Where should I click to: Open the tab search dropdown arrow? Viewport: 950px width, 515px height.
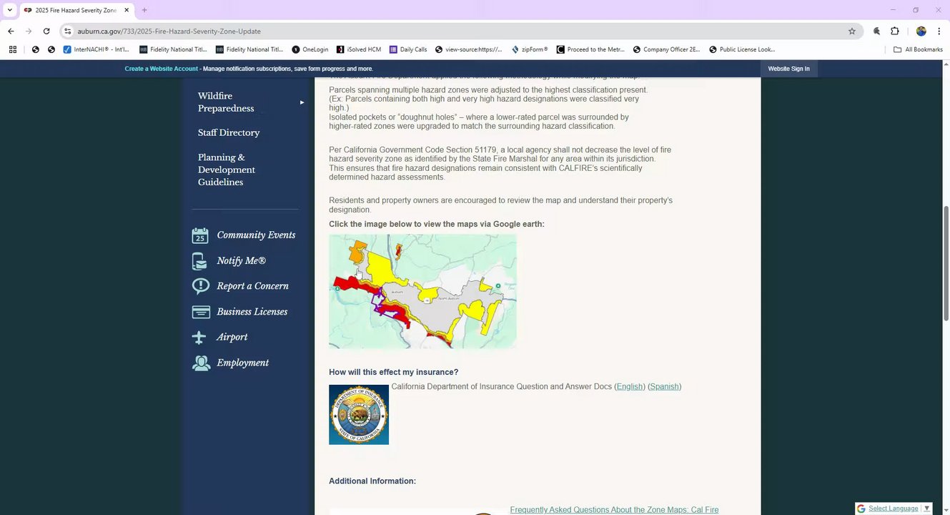[10, 10]
